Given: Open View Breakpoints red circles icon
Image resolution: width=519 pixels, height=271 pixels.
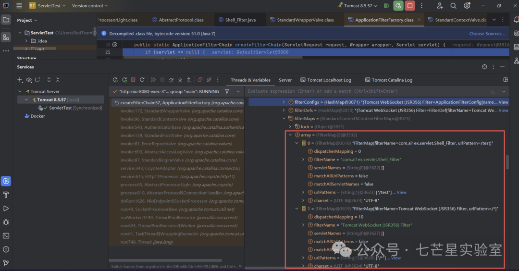Looking at the screenshot, I should click(200, 80).
